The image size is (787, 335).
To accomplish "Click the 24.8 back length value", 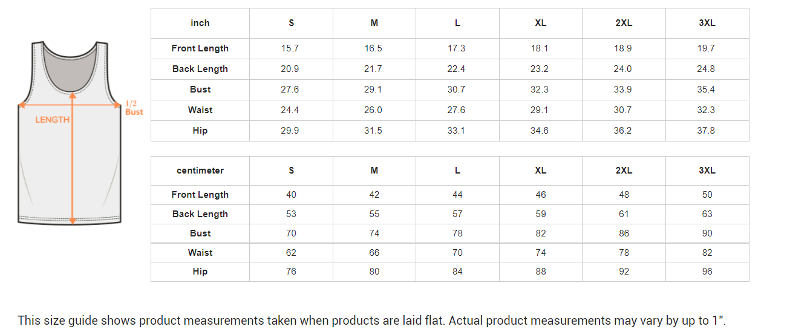I will (707, 69).
